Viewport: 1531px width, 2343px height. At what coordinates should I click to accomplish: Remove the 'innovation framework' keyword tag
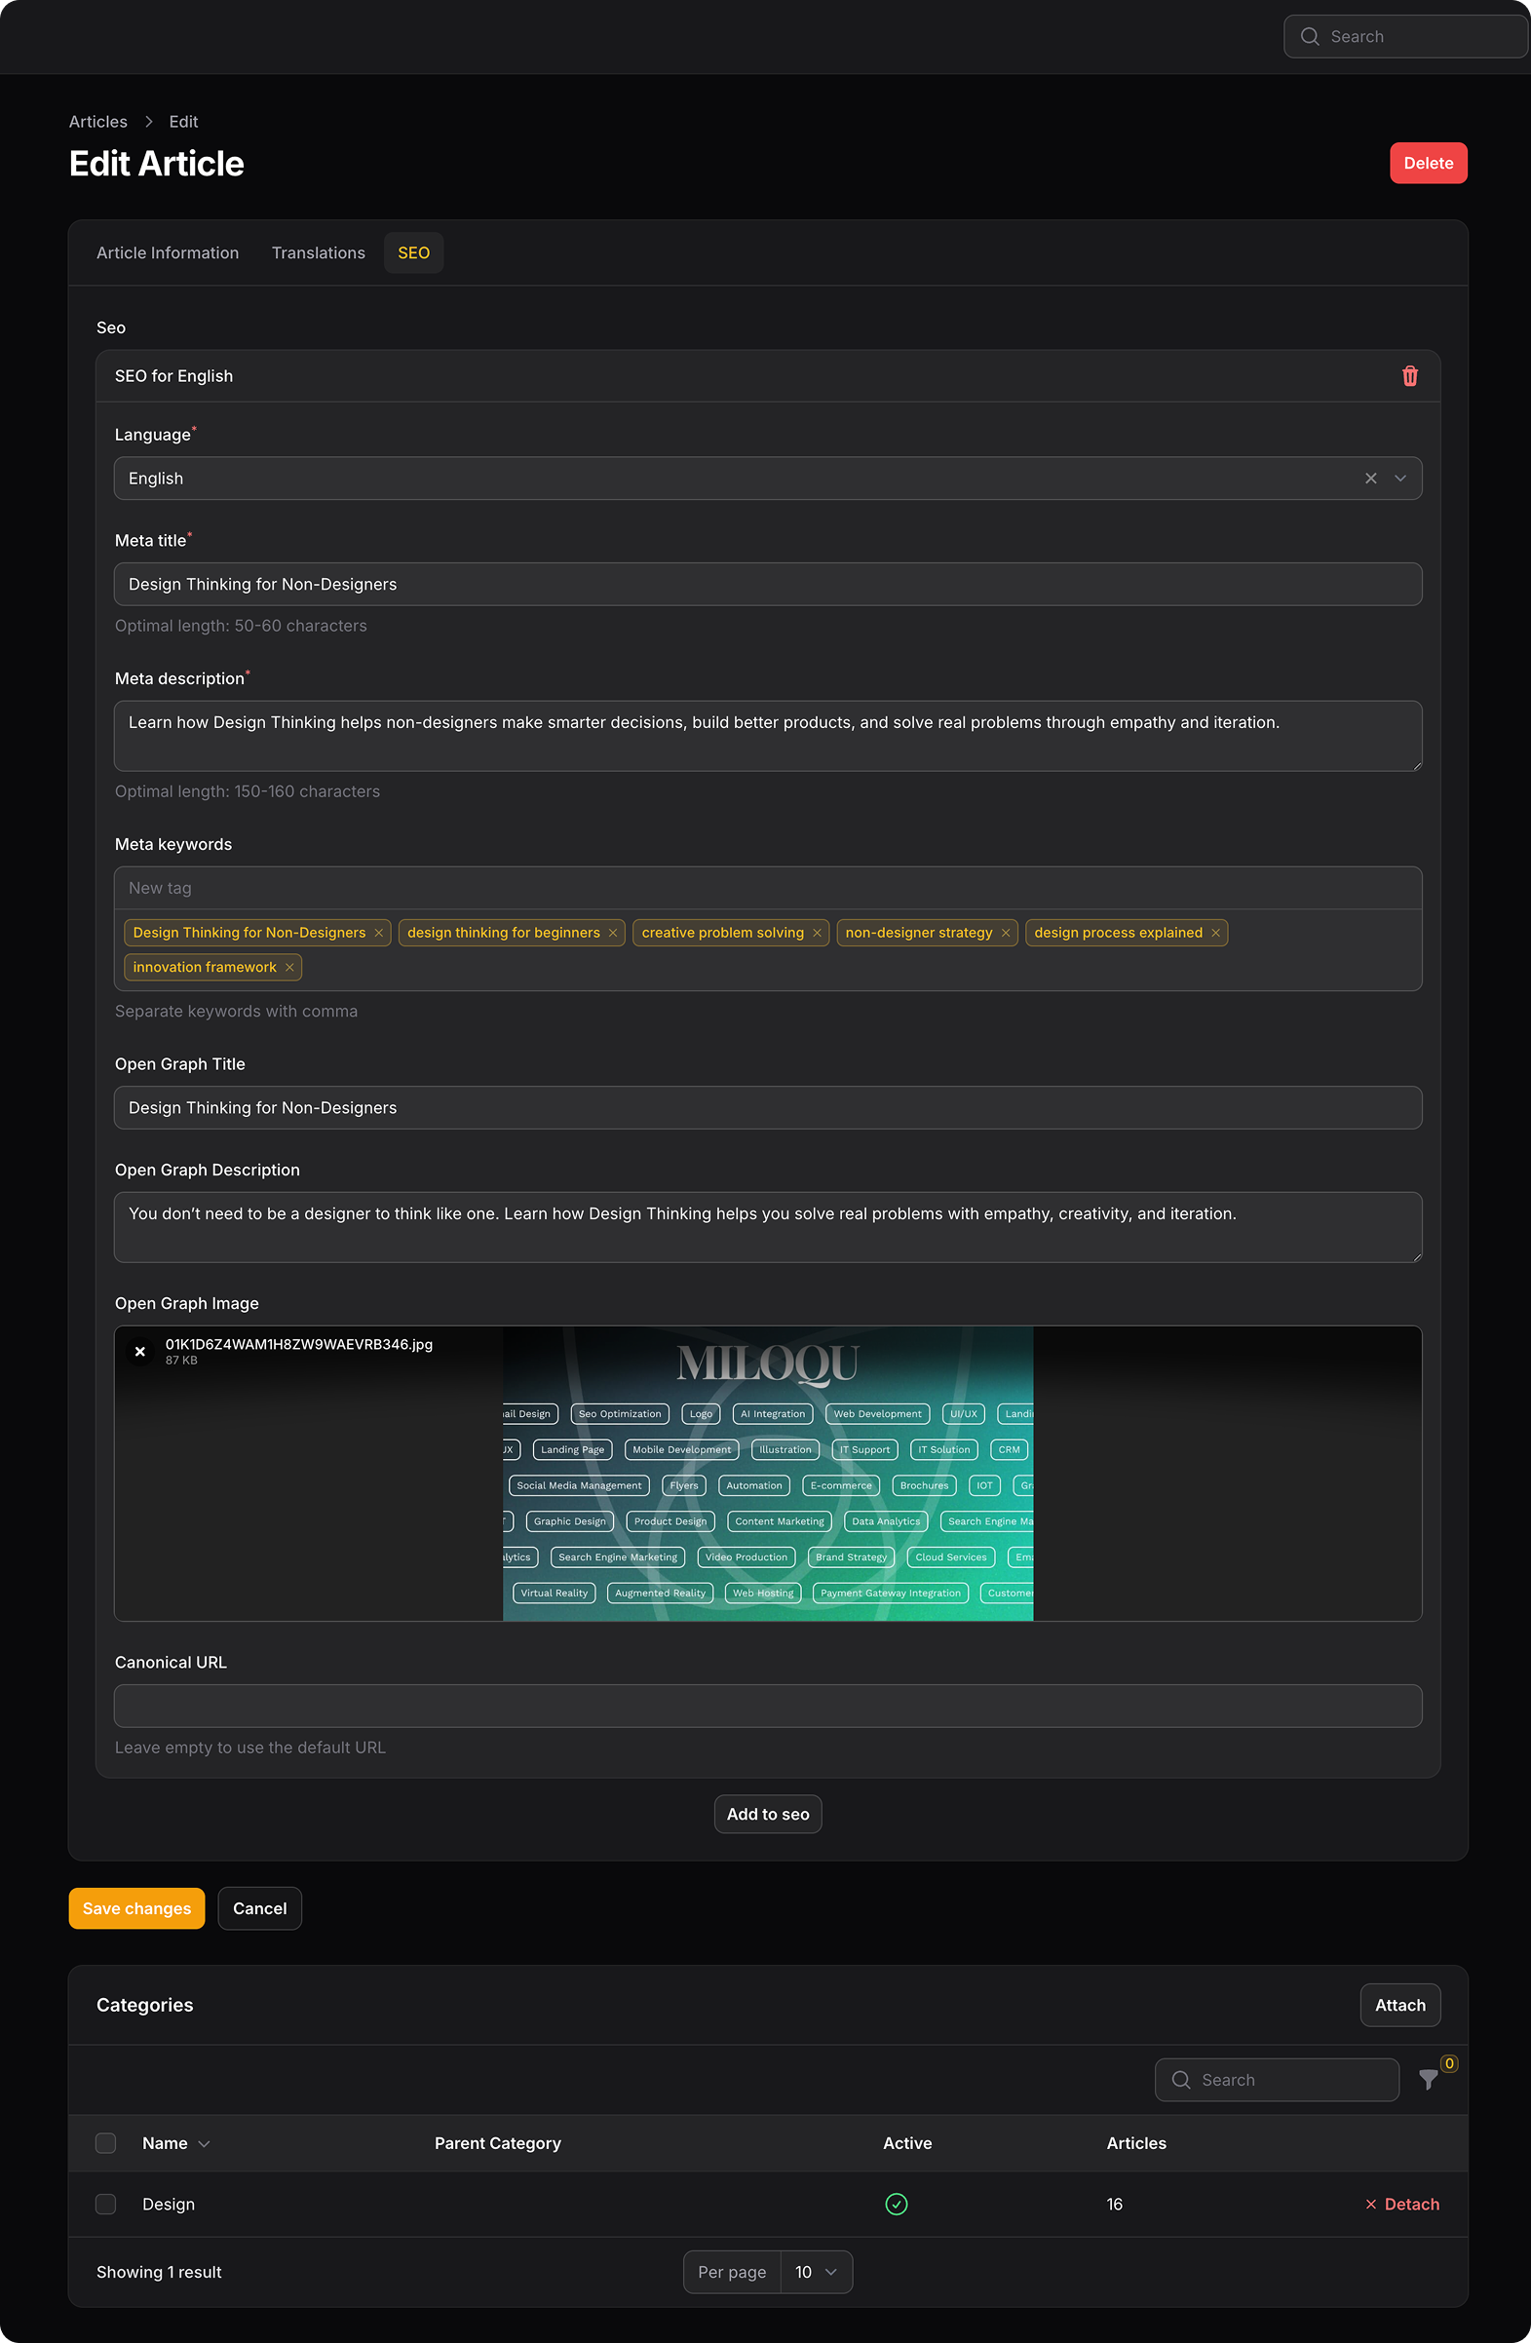point(289,968)
